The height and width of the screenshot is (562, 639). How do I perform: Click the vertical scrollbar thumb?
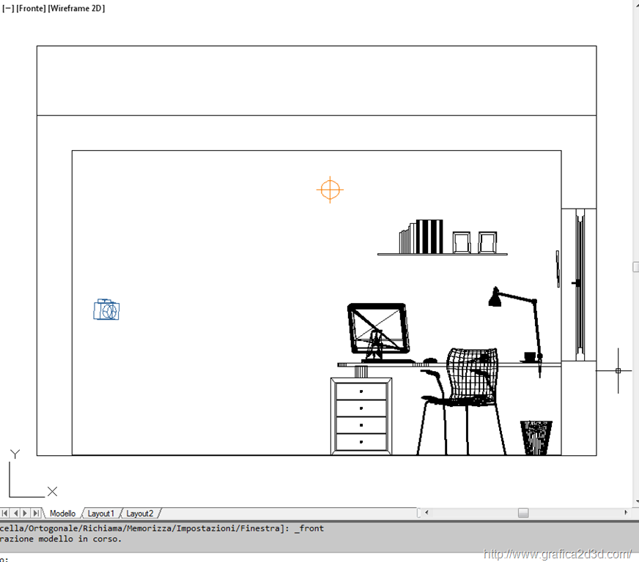click(x=635, y=267)
